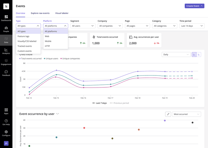Open Feedback from the sidebar
208x148 pixels.
coord(6,73)
